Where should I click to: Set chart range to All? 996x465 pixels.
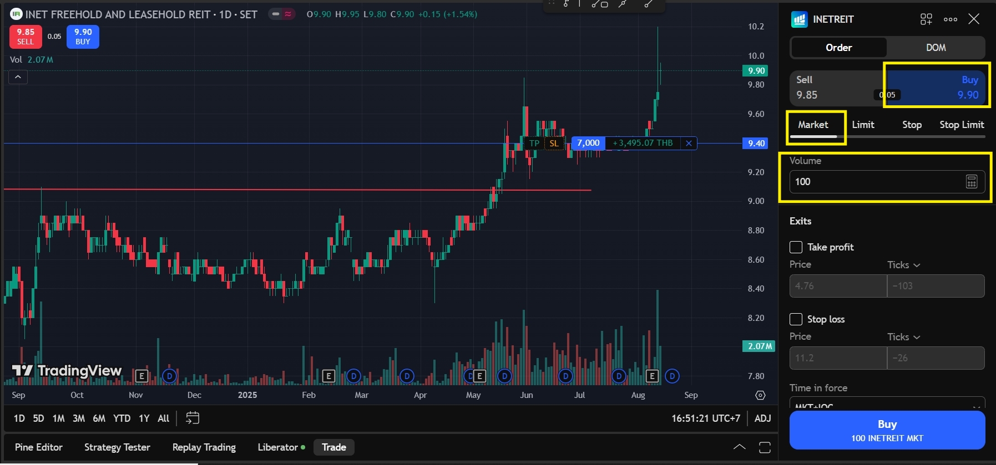tap(163, 418)
